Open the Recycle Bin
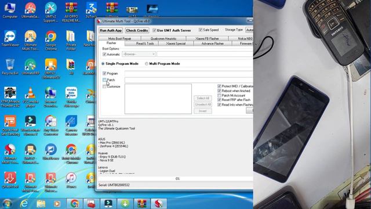 pos(10,67)
